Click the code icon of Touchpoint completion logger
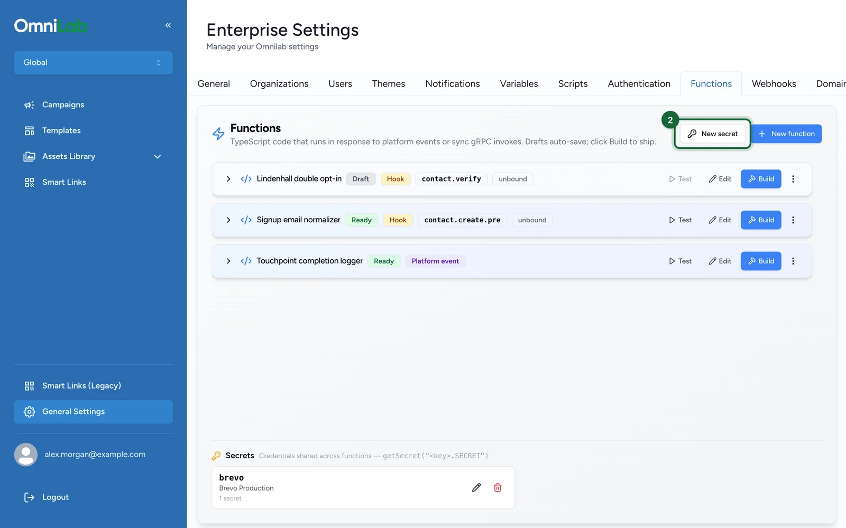The image size is (846, 528). click(246, 261)
